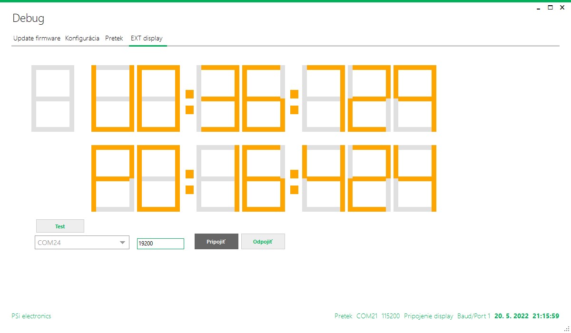Click the EXT display tab
Image resolution: width=571 pixels, height=333 pixels.
(x=147, y=39)
